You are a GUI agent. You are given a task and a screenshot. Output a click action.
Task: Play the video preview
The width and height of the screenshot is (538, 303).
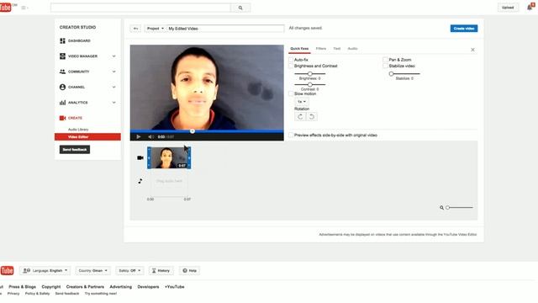(139, 136)
